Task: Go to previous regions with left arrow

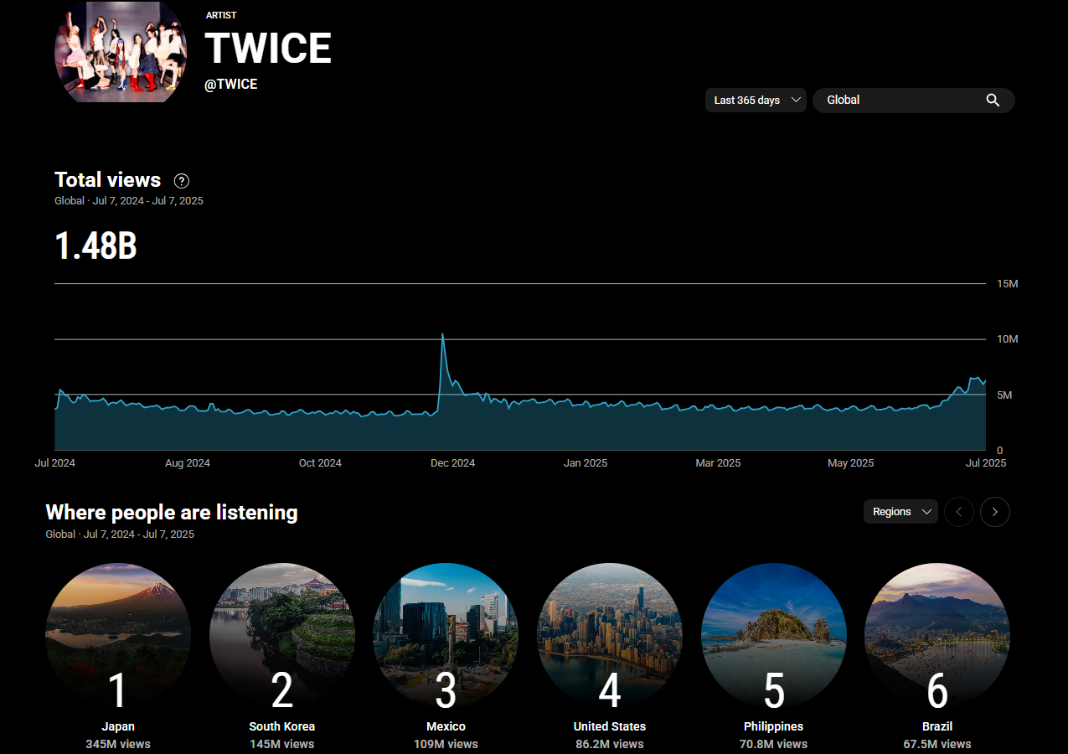Action: click(x=959, y=512)
